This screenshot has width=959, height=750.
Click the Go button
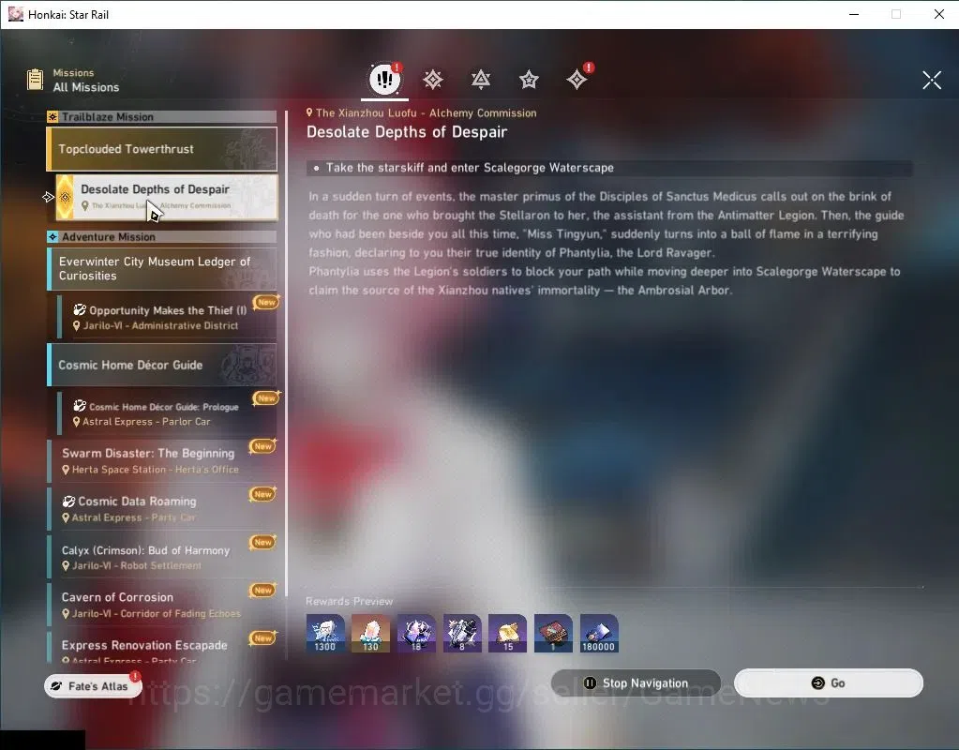(828, 682)
